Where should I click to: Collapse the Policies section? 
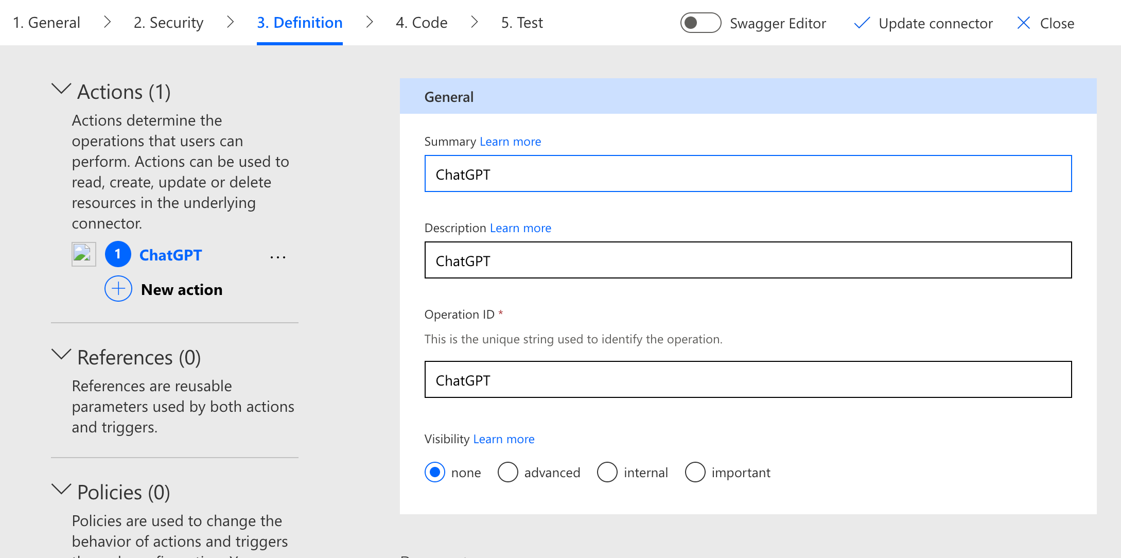pyautogui.click(x=61, y=490)
